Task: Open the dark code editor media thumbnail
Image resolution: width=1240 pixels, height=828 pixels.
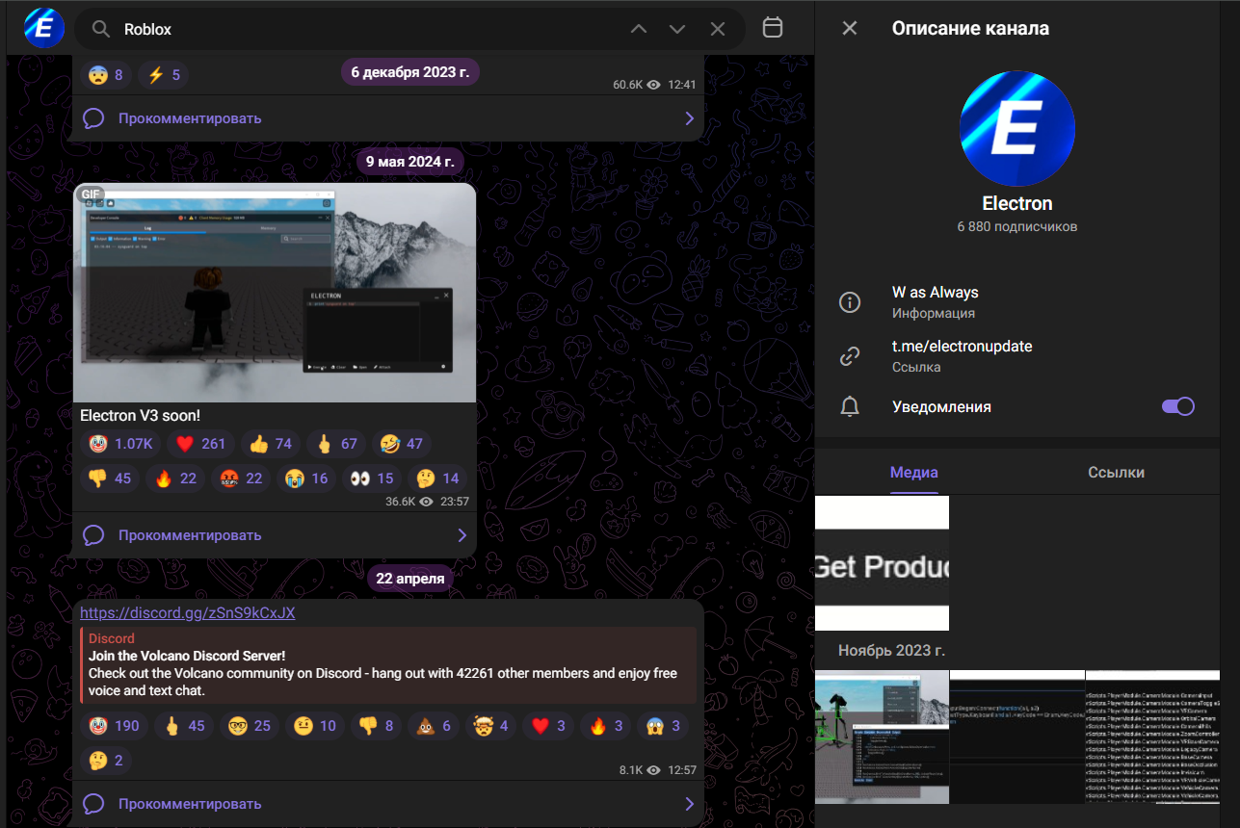Action: (1017, 737)
